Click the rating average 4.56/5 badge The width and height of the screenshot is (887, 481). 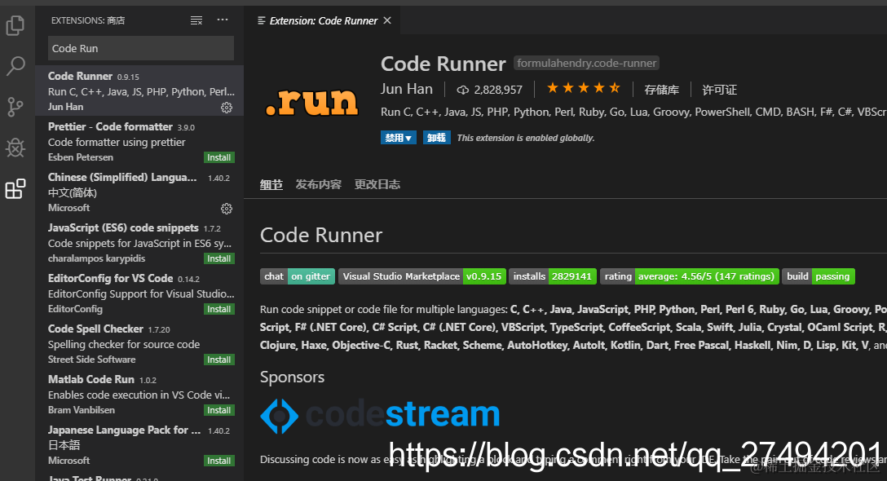pyautogui.click(x=690, y=276)
